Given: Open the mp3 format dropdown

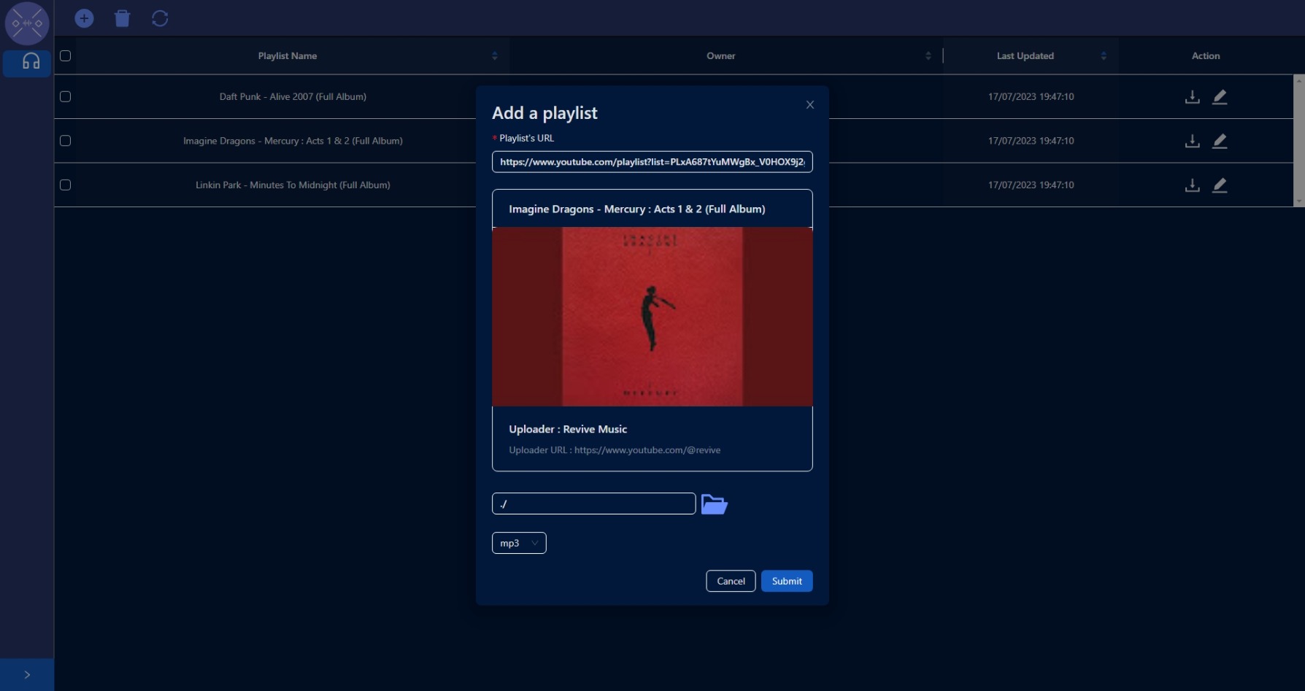Looking at the screenshot, I should click(x=519, y=543).
